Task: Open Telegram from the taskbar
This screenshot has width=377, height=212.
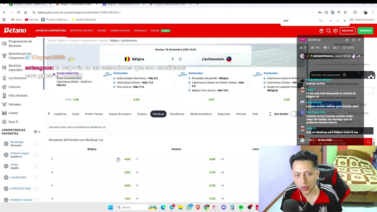Action: [172, 207]
